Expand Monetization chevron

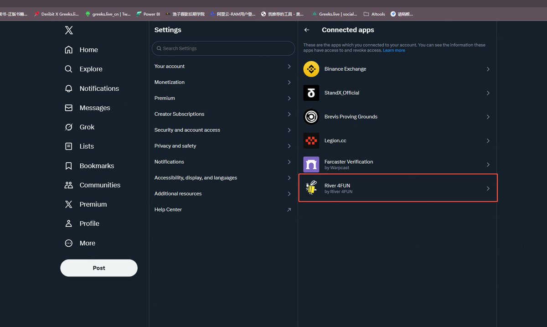(x=289, y=82)
